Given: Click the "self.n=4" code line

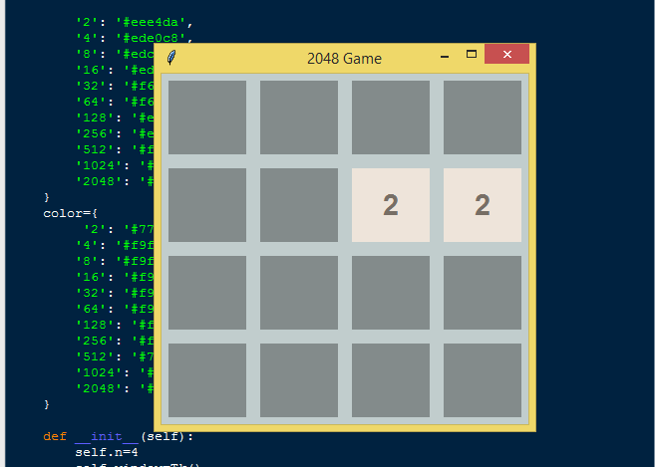Looking at the screenshot, I should click(x=106, y=452).
